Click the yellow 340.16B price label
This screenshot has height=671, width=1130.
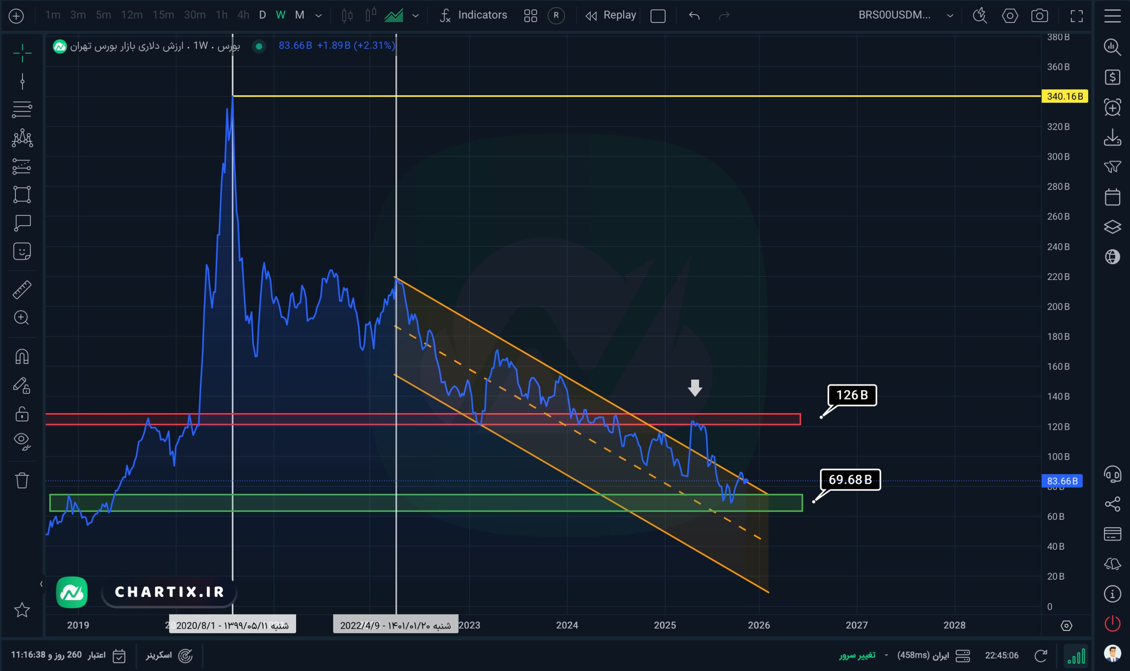[x=1064, y=96]
